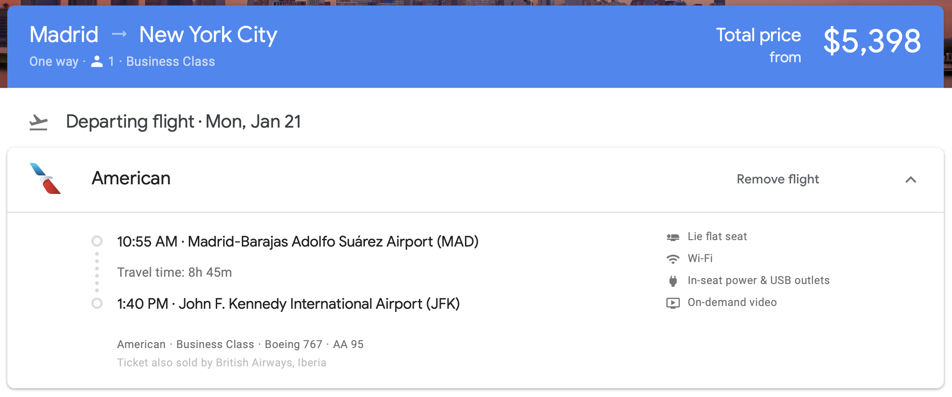Viewport: 952px width, 397px height.
Task: Expand the One way trip type option
Action: (x=53, y=61)
